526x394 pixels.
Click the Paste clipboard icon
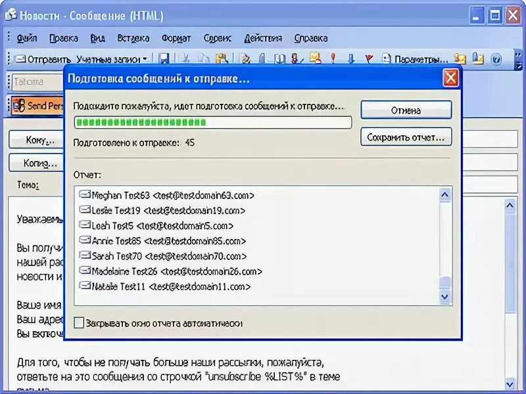(222, 59)
